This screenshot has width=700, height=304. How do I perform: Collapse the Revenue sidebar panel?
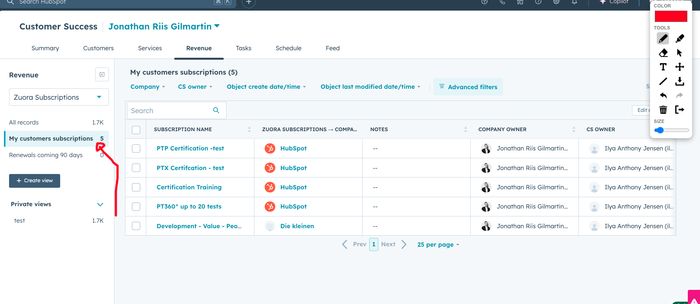tap(102, 75)
